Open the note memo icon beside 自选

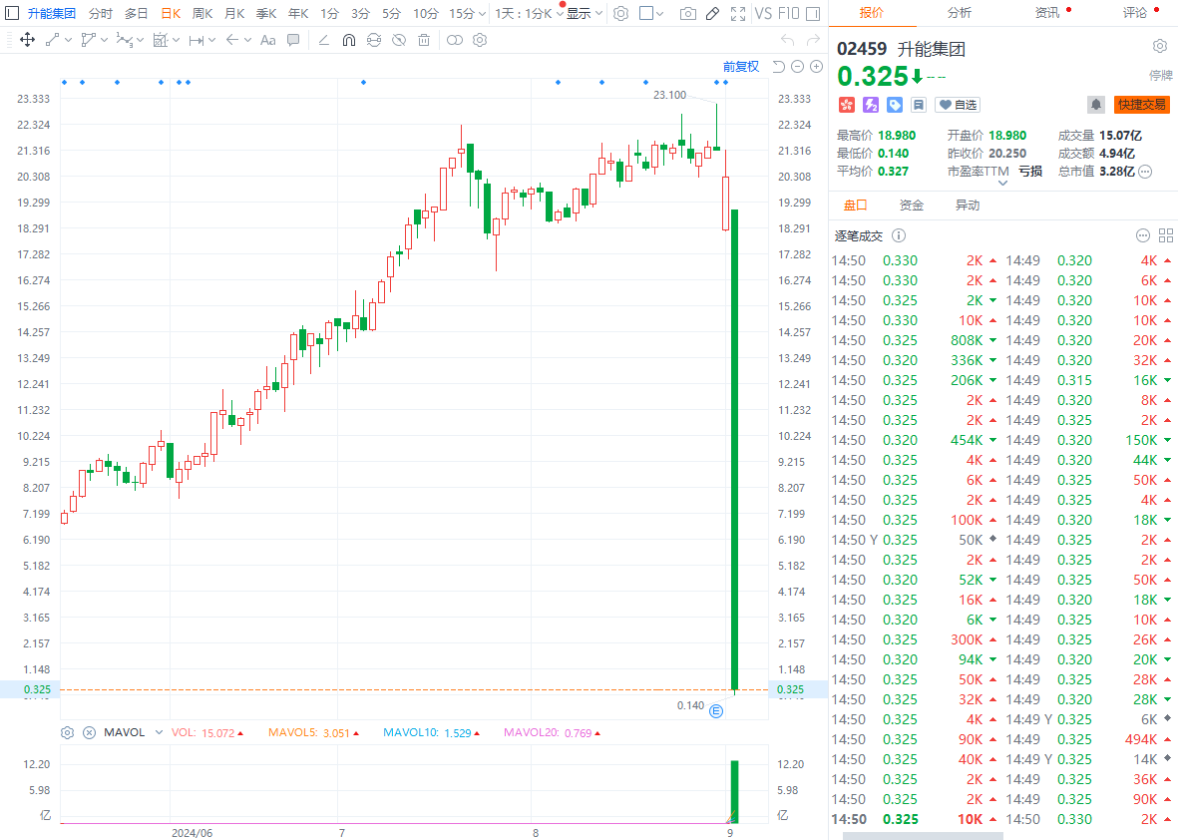[918, 105]
